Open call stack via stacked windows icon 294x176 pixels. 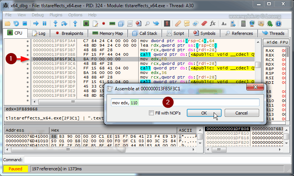coord(121,24)
